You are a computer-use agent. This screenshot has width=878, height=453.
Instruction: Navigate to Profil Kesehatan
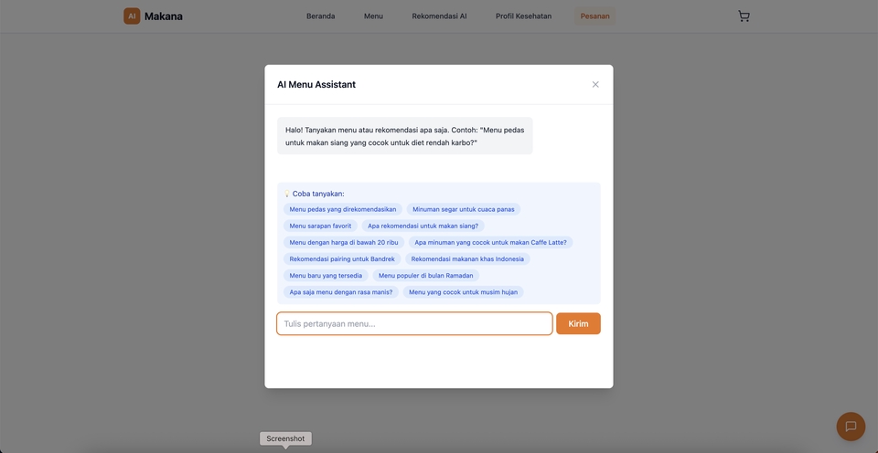point(523,16)
